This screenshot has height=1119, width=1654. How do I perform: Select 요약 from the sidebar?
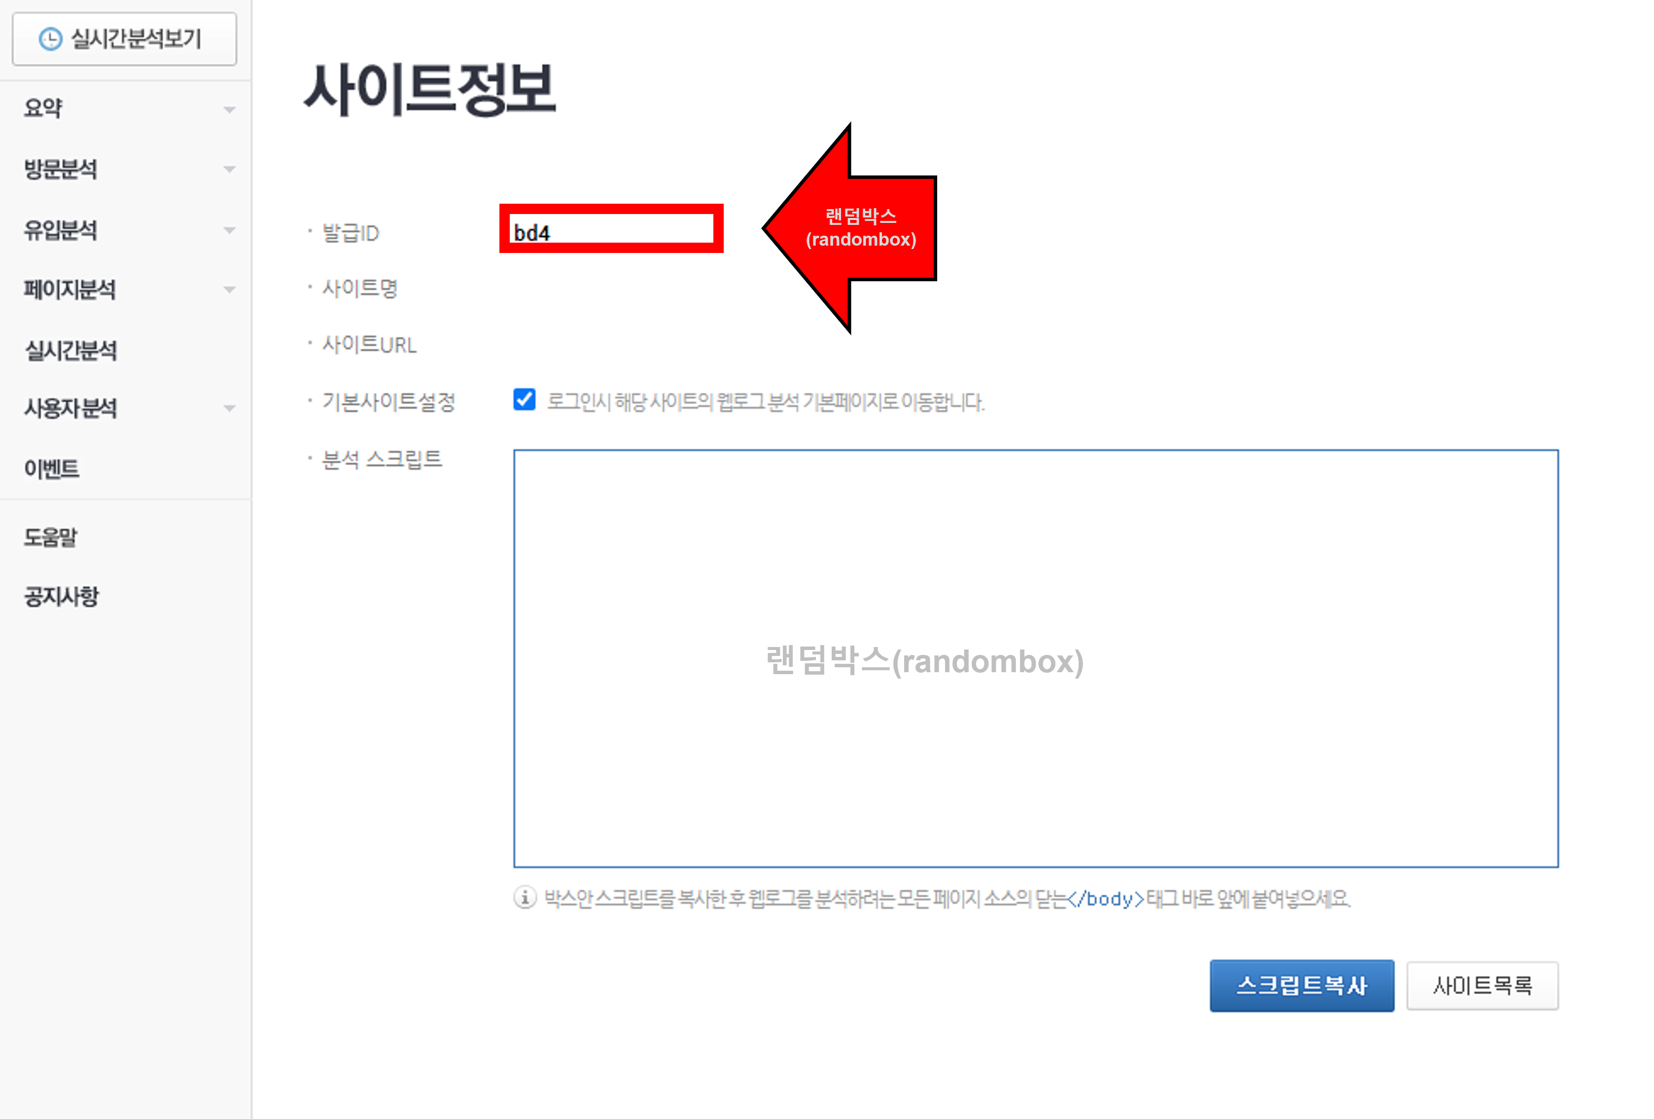point(43,108)
